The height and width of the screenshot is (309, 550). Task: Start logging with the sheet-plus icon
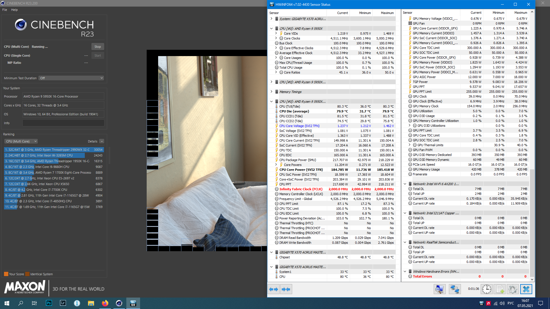click(500, 289)
